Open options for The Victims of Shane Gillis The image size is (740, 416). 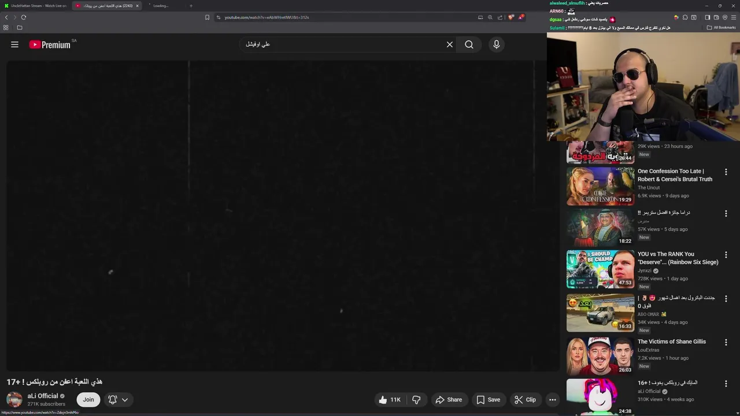tap(726, 343)
